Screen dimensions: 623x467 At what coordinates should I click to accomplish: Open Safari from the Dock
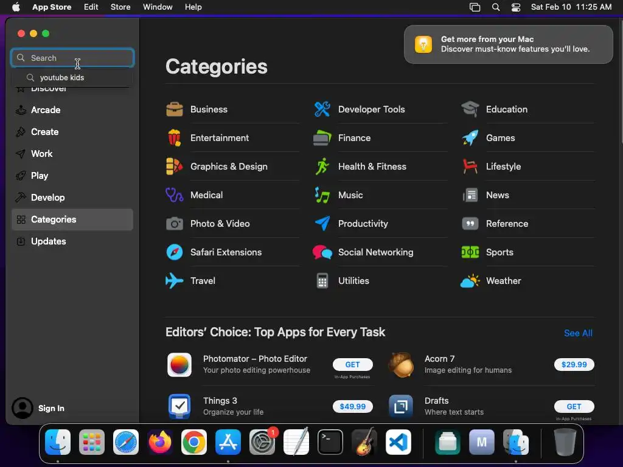(126, 442)
